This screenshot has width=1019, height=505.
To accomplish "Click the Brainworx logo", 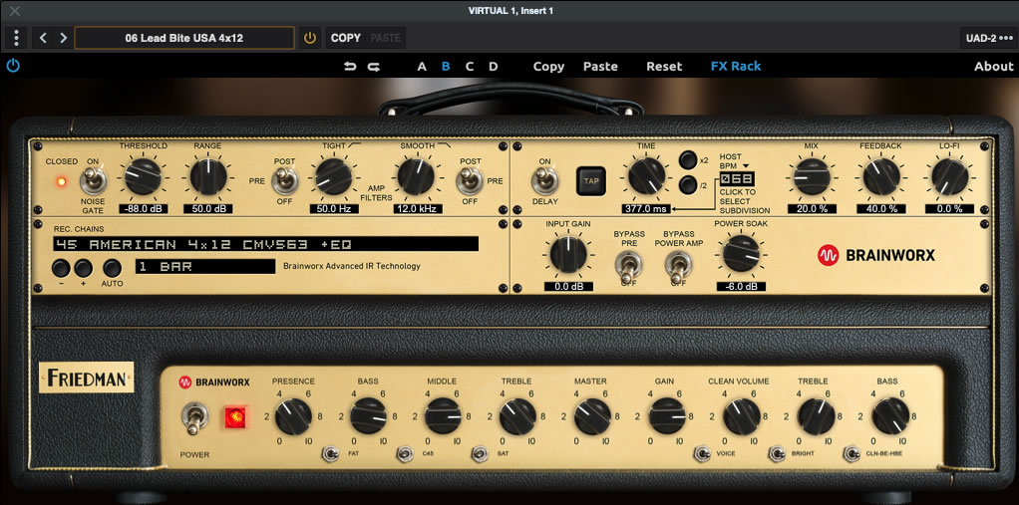I will coord(876,255).
